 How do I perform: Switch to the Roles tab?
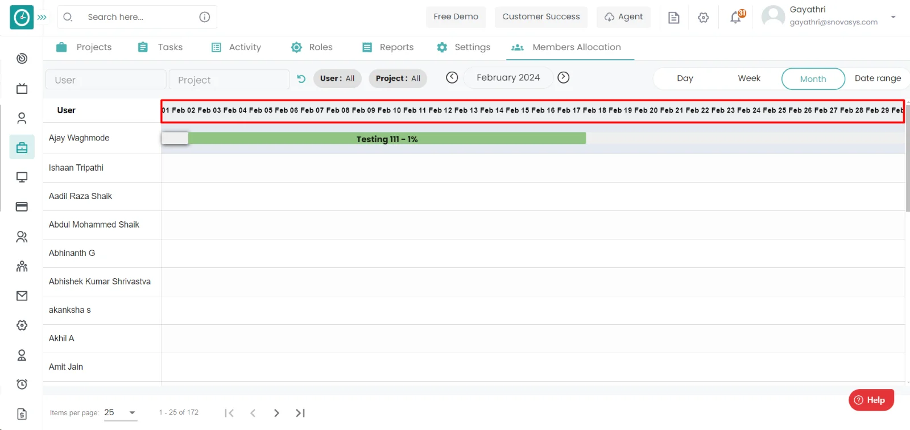312,47
